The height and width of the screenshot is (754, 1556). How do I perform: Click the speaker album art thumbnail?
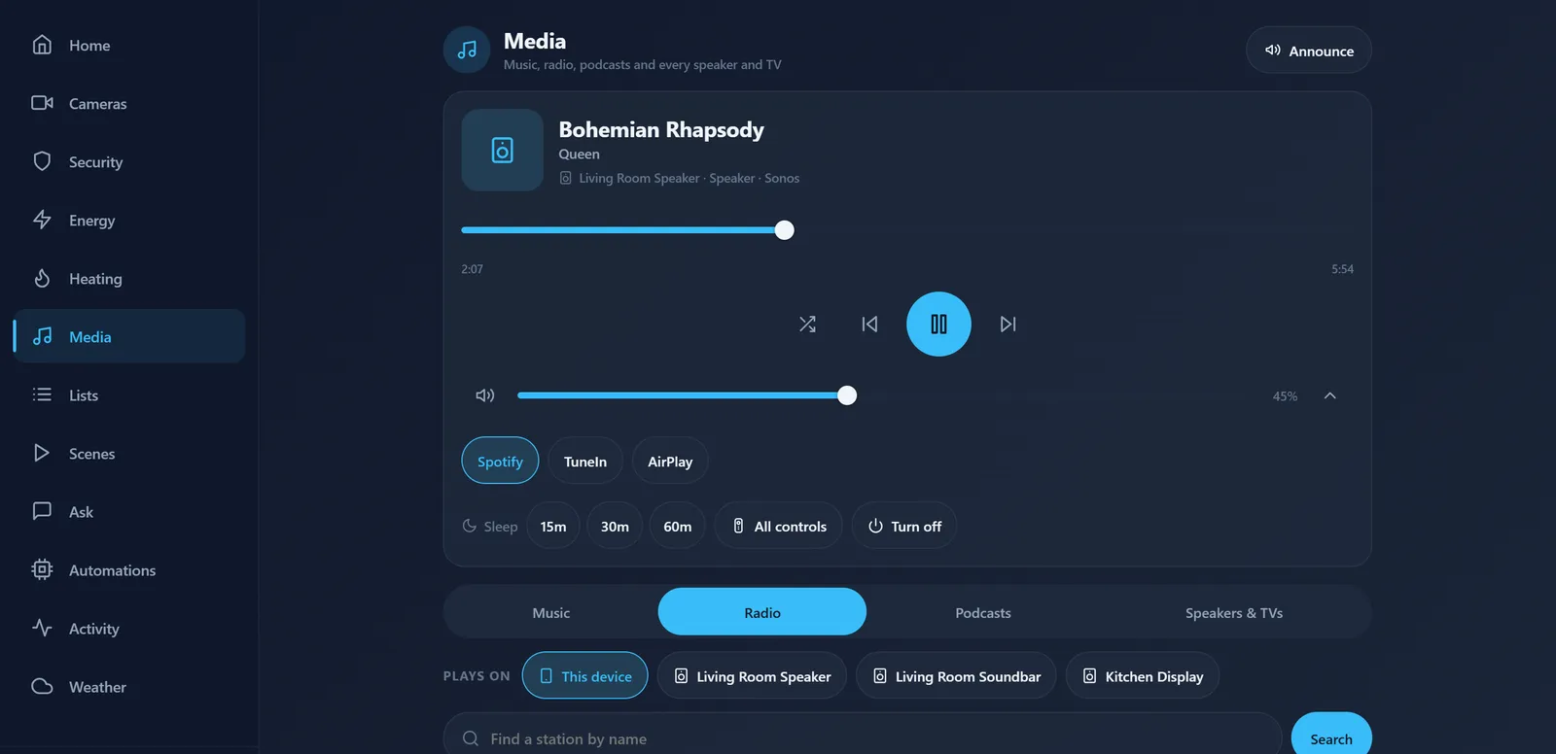click(x=502, y=150)
